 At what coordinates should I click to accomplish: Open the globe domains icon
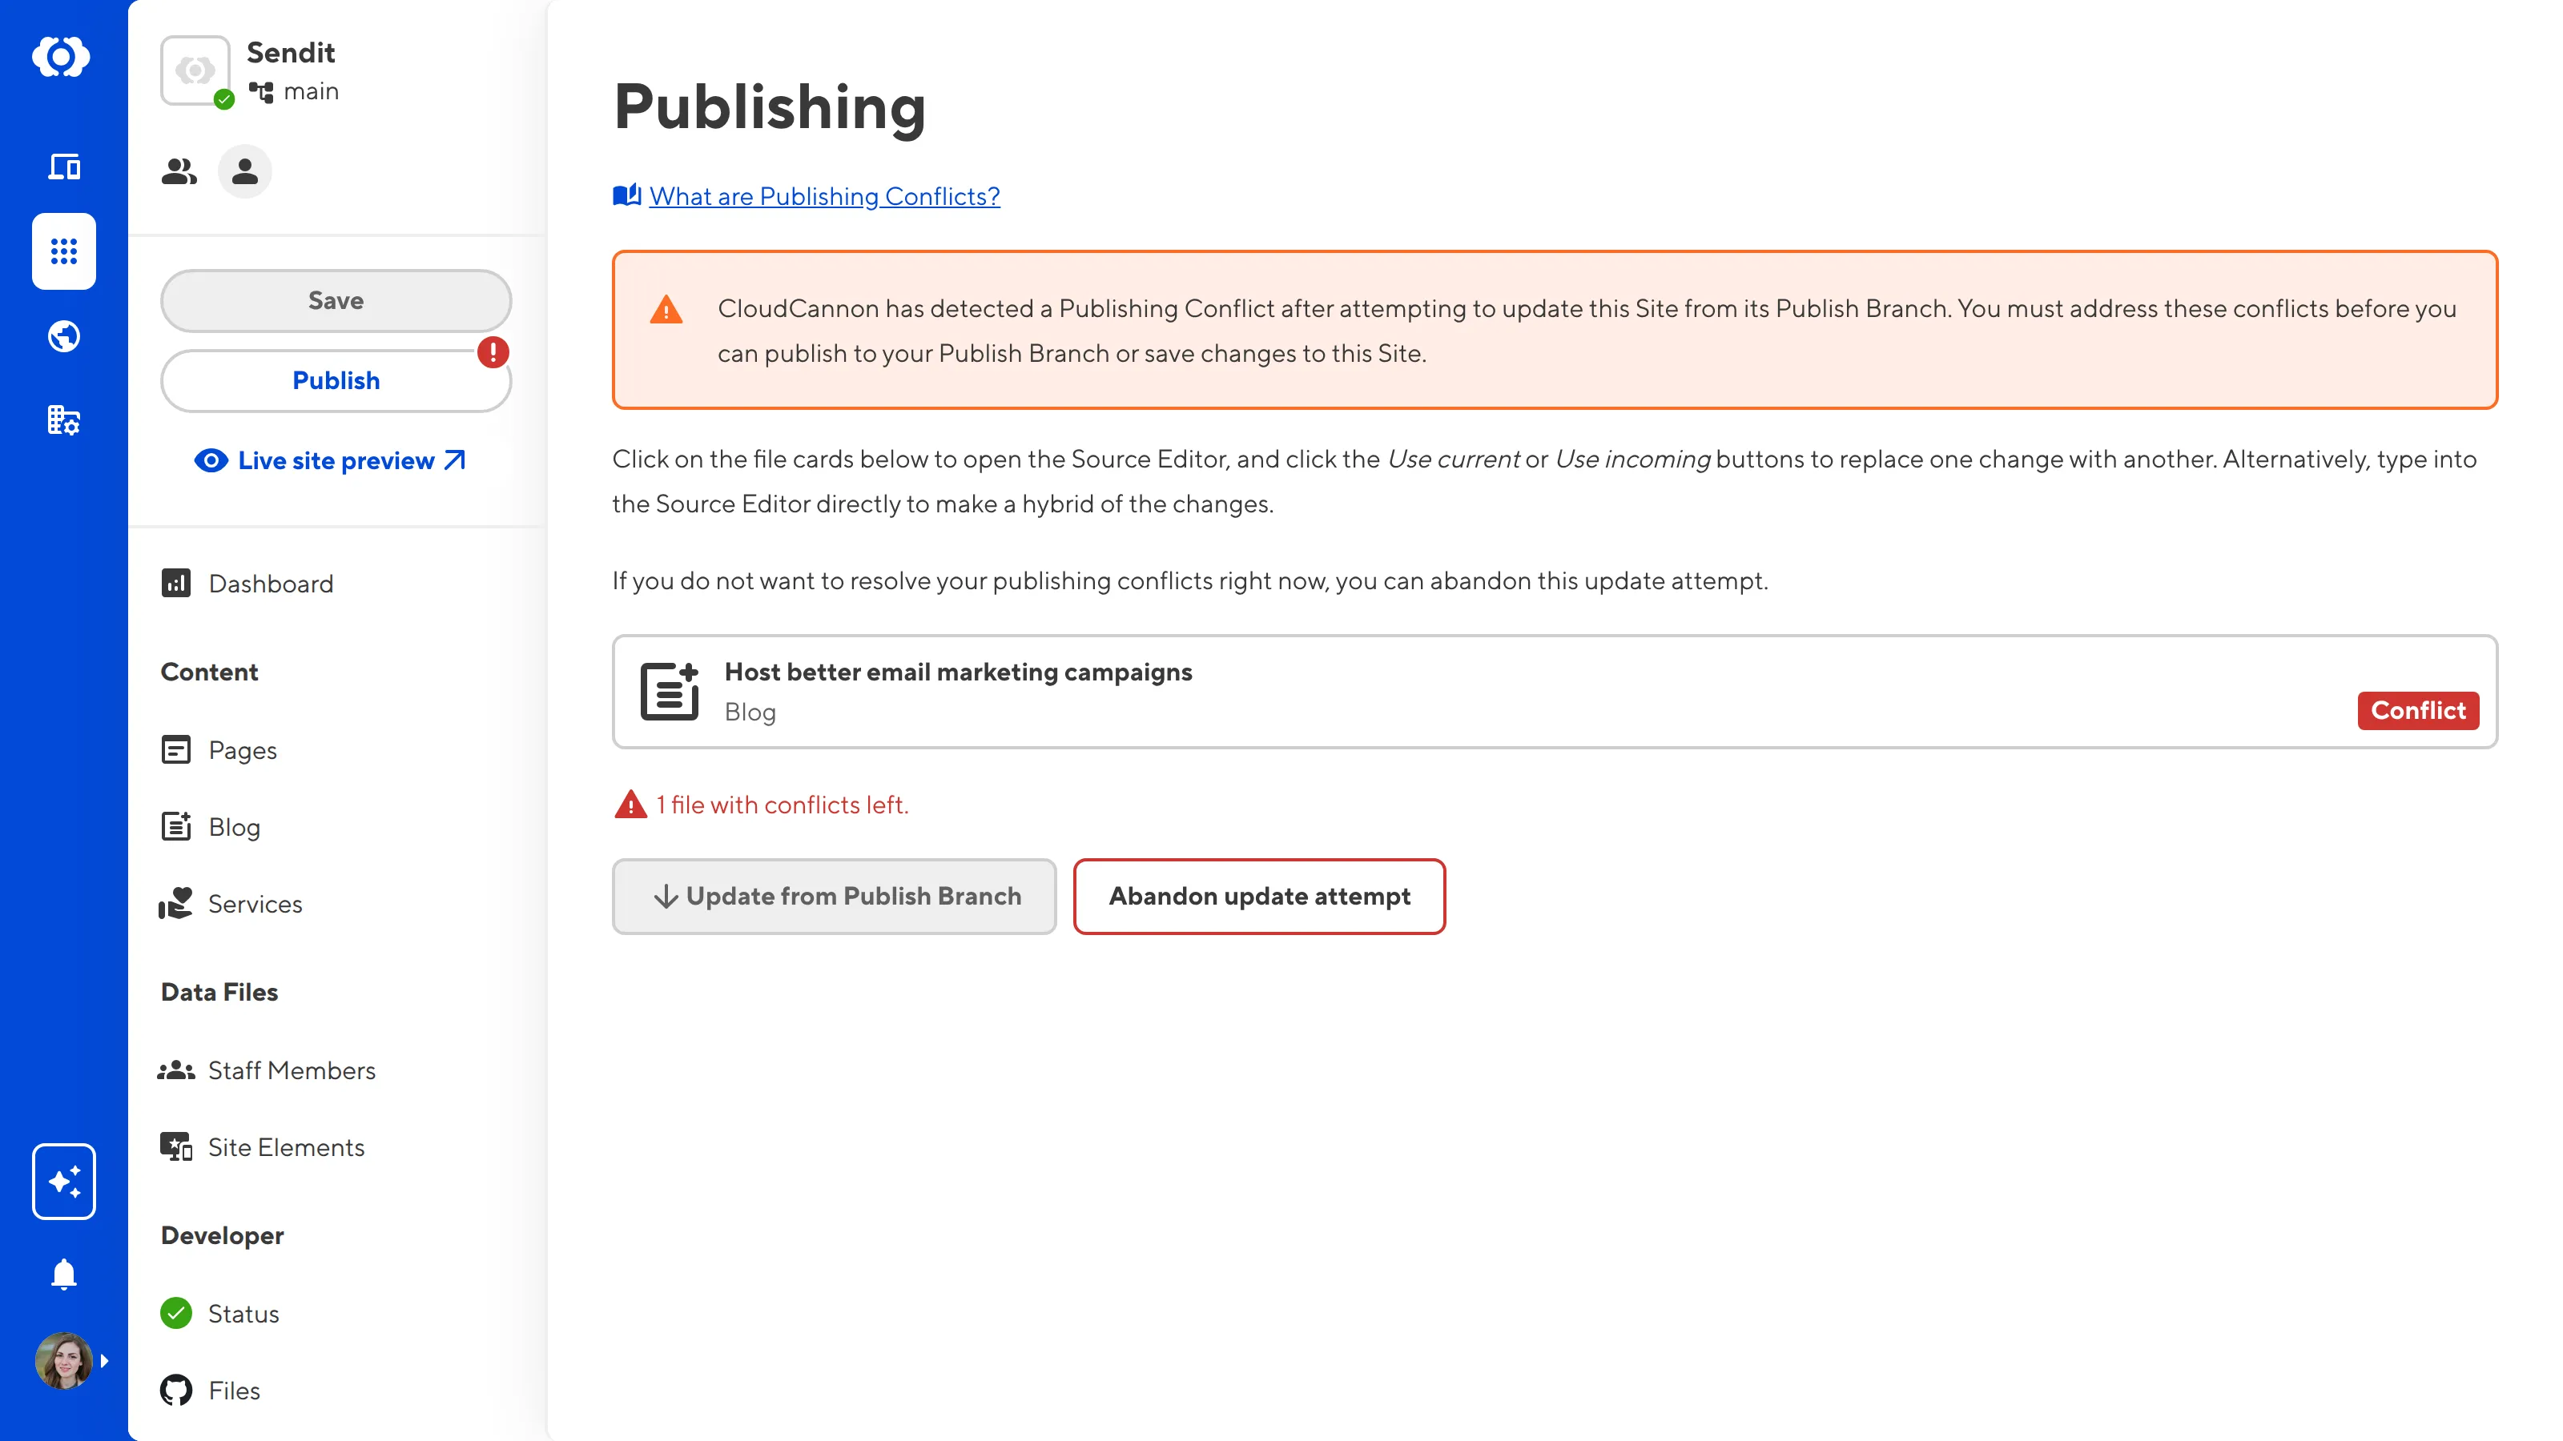(x=64, y=337)
